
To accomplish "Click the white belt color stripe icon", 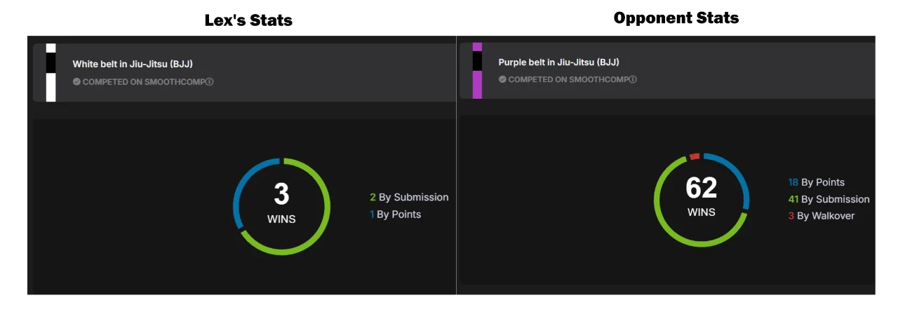I will 51,73.
